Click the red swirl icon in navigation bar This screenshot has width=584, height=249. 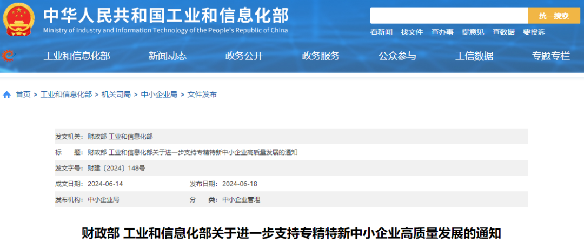[9, 56]
